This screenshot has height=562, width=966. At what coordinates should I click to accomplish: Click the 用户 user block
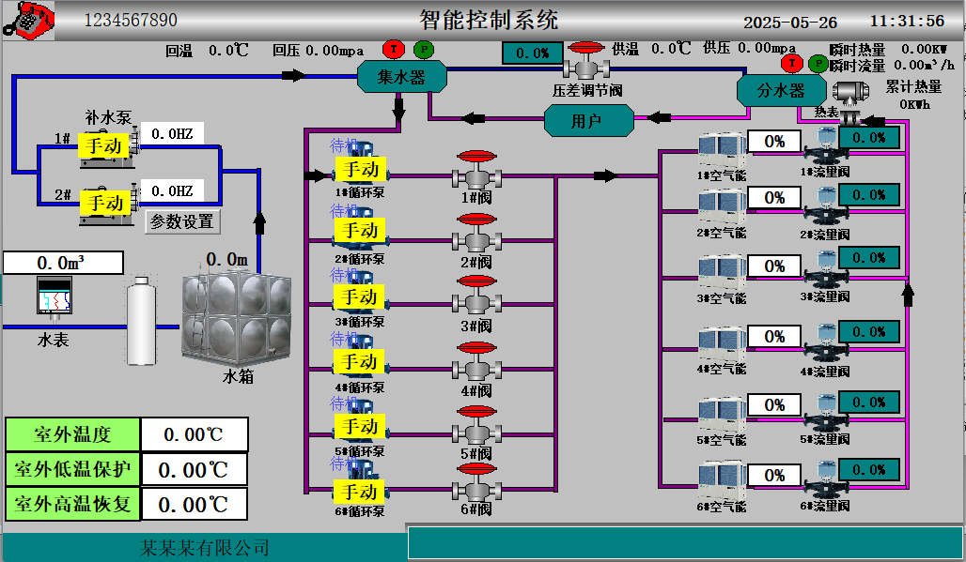pyautogui.click(x=586, y=120)
